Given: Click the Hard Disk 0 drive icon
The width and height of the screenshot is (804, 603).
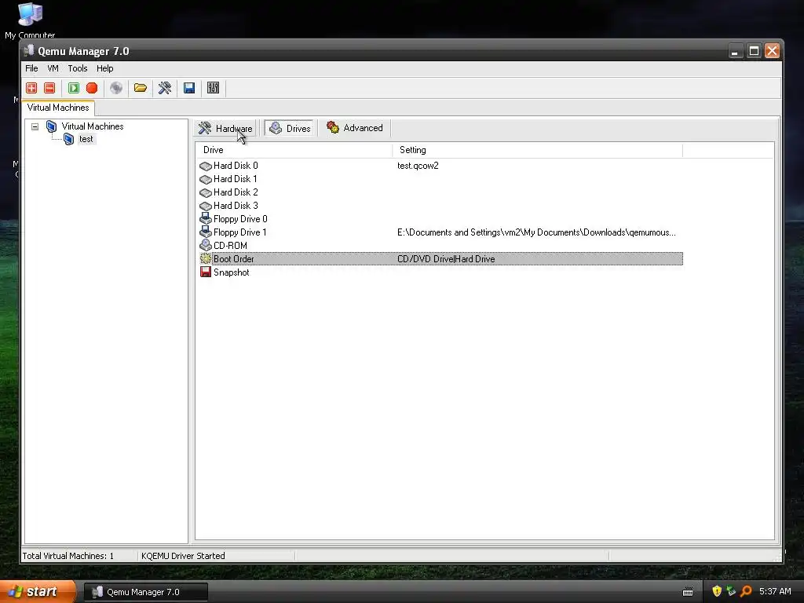Looking at the screenshot, I should click(x=206, y=166).
